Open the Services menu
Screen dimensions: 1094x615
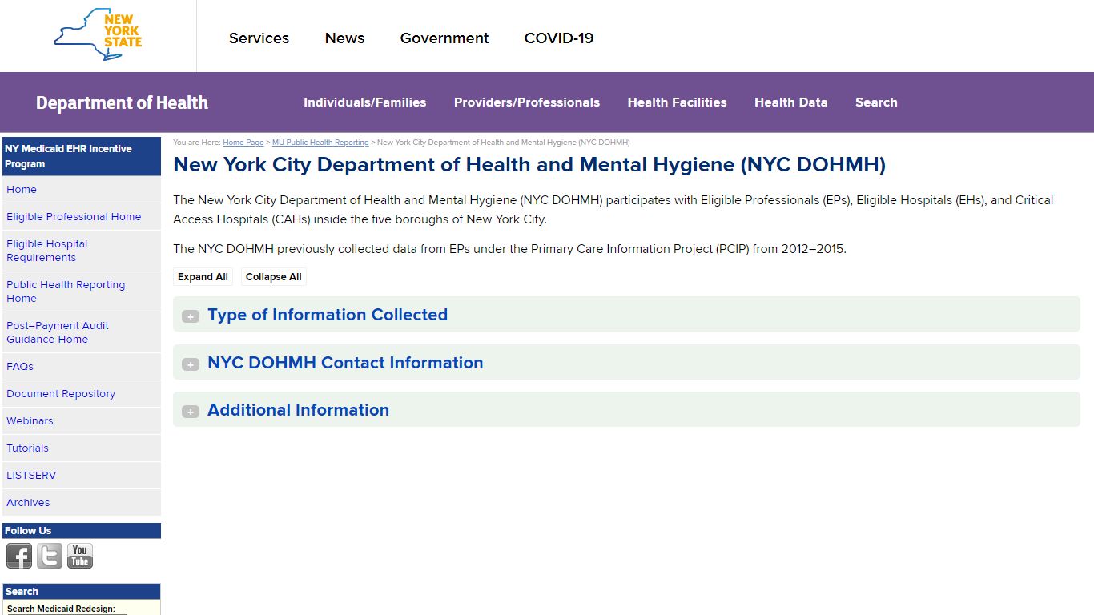259,38
